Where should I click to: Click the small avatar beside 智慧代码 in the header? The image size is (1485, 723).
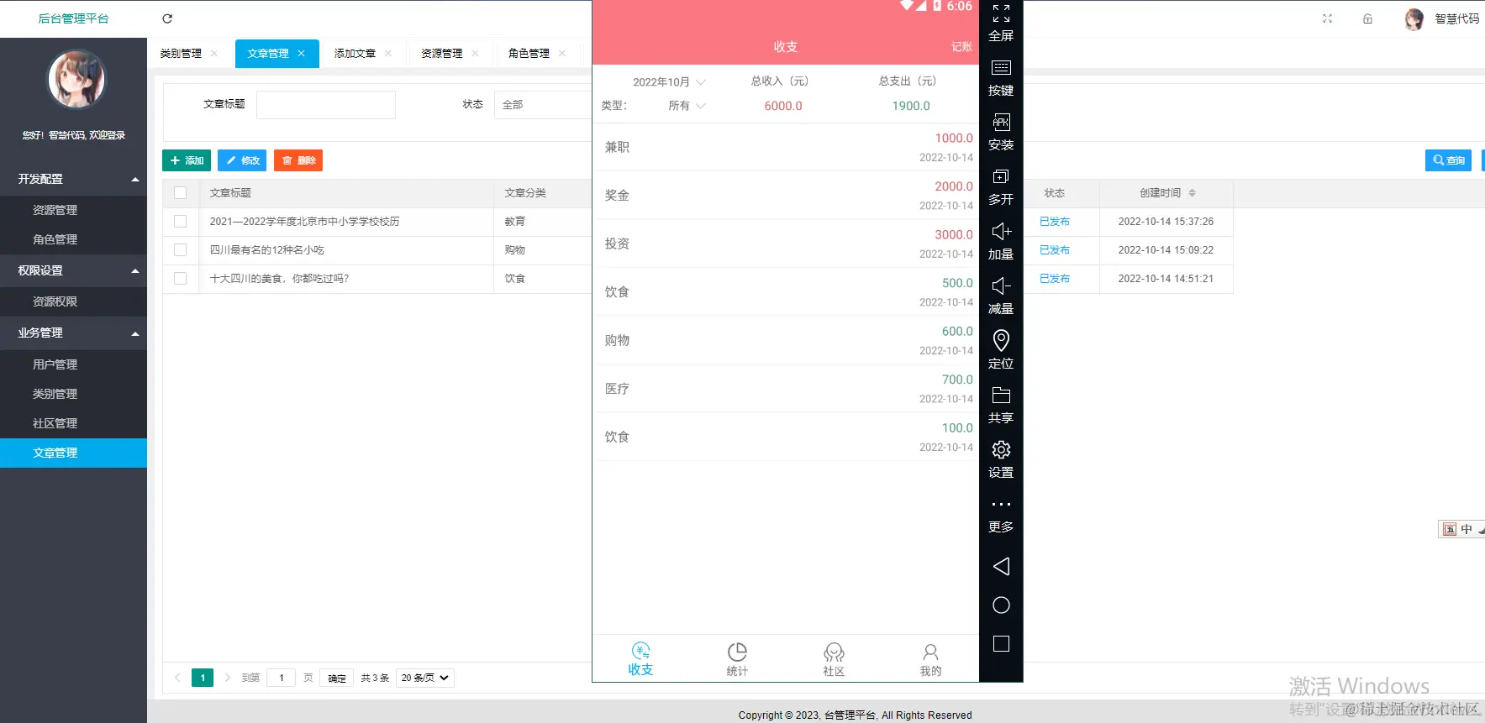pos(1414,18)
